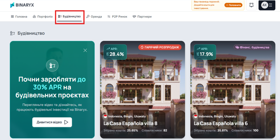Click the Головна grid icon
280x140 pixels.
(x=12, y=17)
